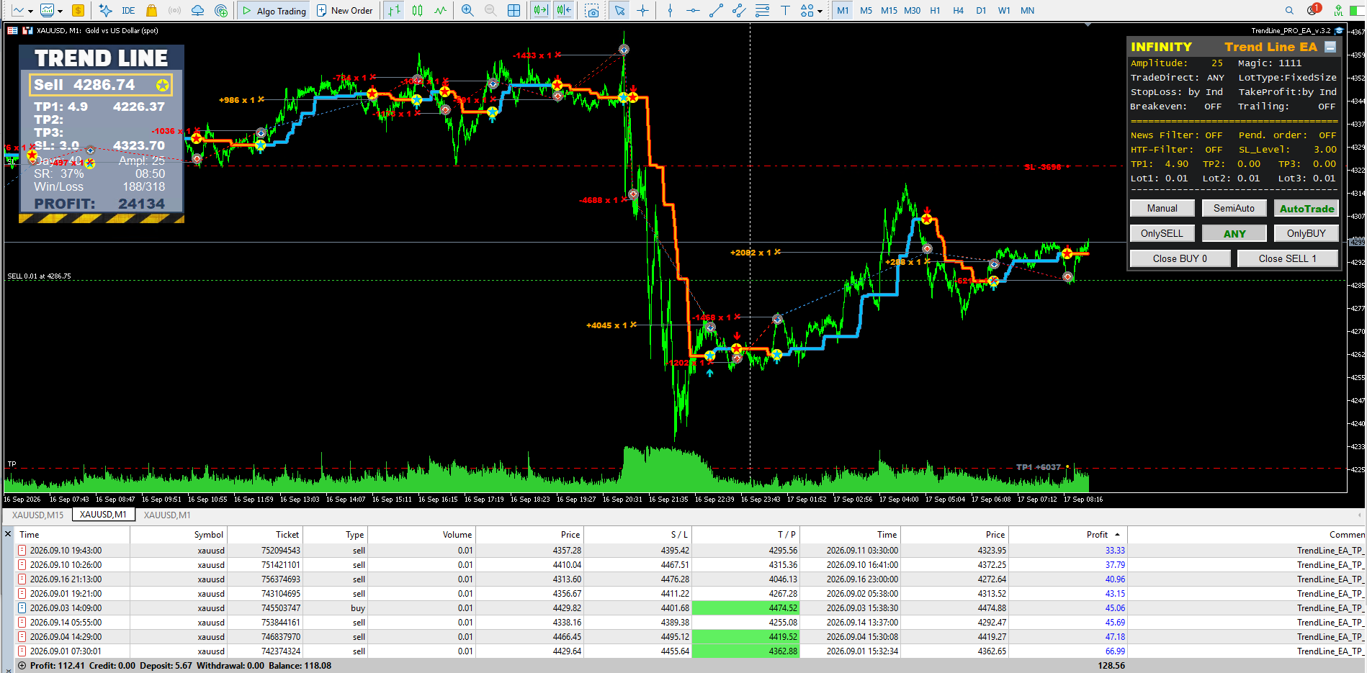This screenshot has height=673, width=1367.
Task: Take a chart screenshot with camera icon
Action: 592,11
